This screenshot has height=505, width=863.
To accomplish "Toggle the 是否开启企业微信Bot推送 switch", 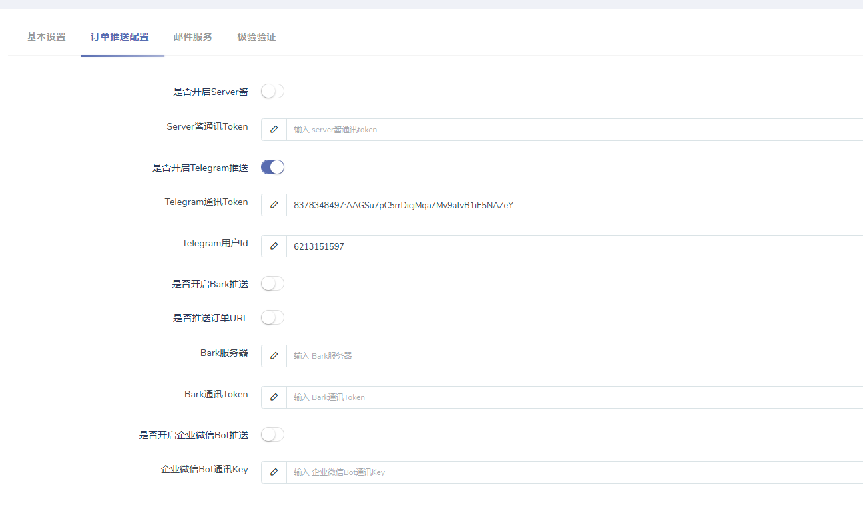I will (x=272, y=434).
